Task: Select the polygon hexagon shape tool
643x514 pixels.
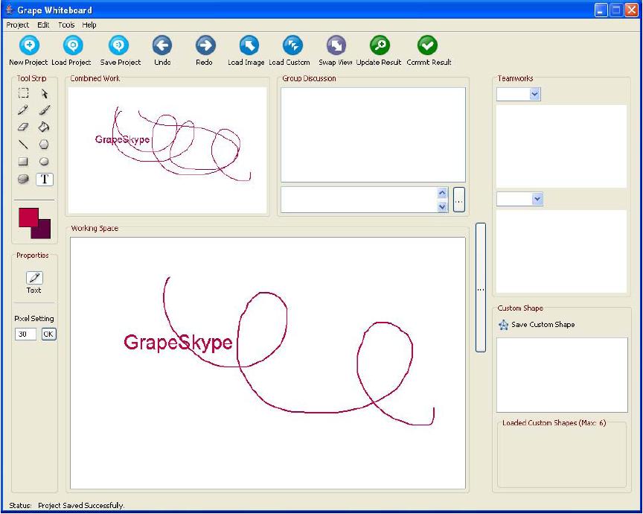Action: coord(44,144)
